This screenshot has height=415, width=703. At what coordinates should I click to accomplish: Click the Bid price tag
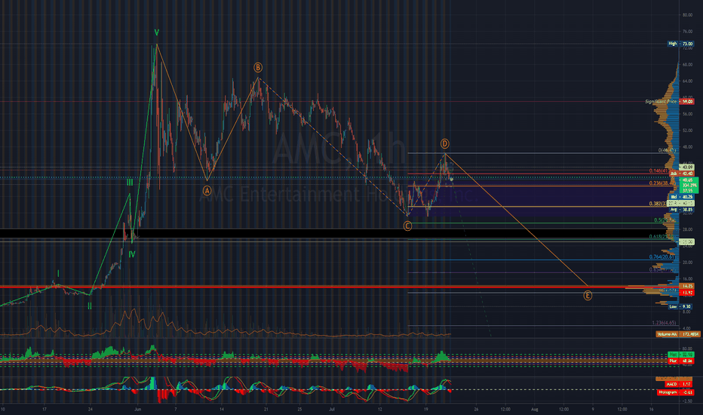pyautogui.click(x=680, y=197)
